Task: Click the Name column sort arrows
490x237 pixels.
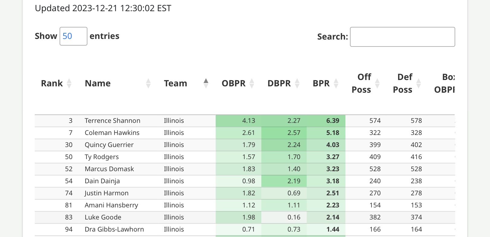Action: pos(148,83)
